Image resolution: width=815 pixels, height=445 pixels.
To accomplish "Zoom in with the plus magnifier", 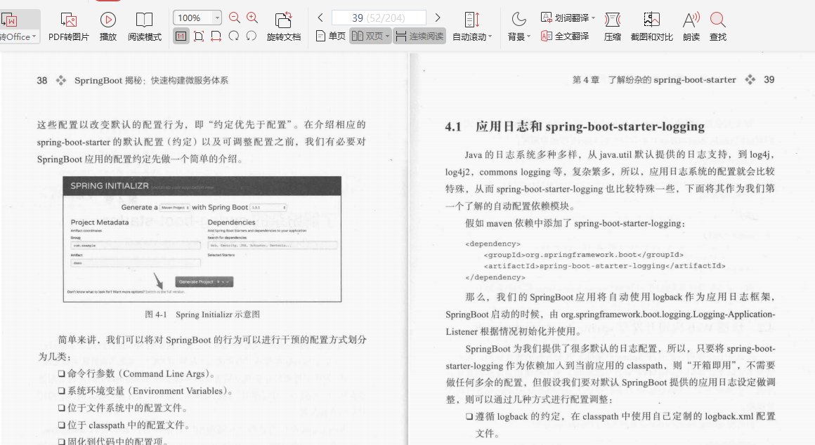I will [252, 18].
